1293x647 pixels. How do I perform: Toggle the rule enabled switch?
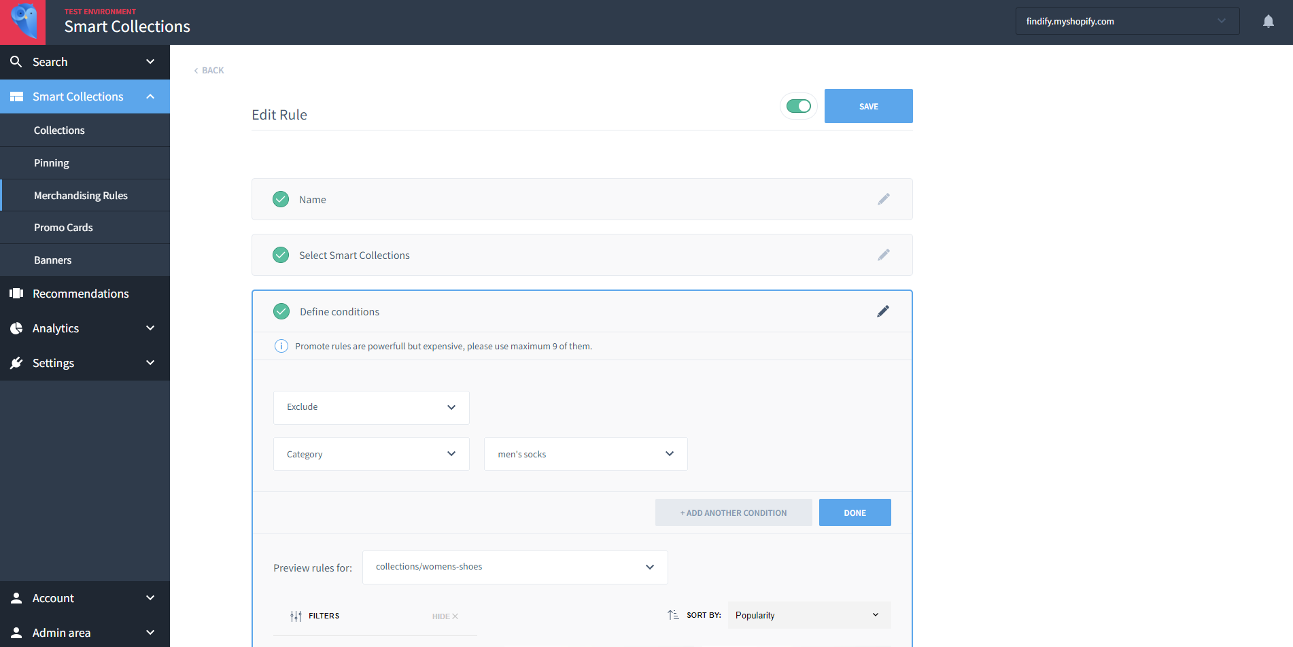[798, 106]
